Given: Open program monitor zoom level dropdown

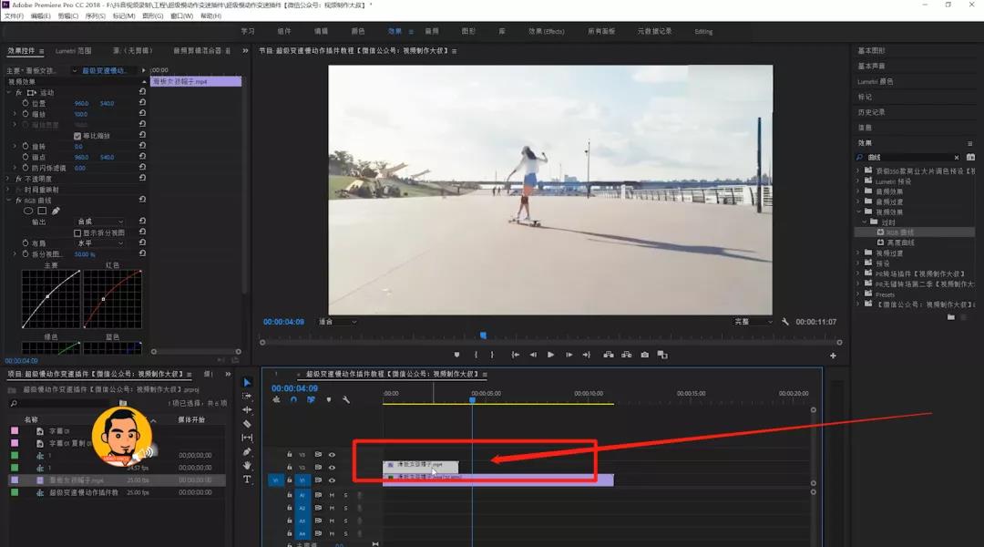Looking at the screenshot, I should (x=337, y=322).
